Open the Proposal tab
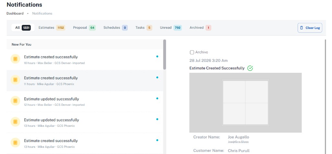The height and width of the screenshot is (154, 332). pyautogui.click(x=84, y=28)
